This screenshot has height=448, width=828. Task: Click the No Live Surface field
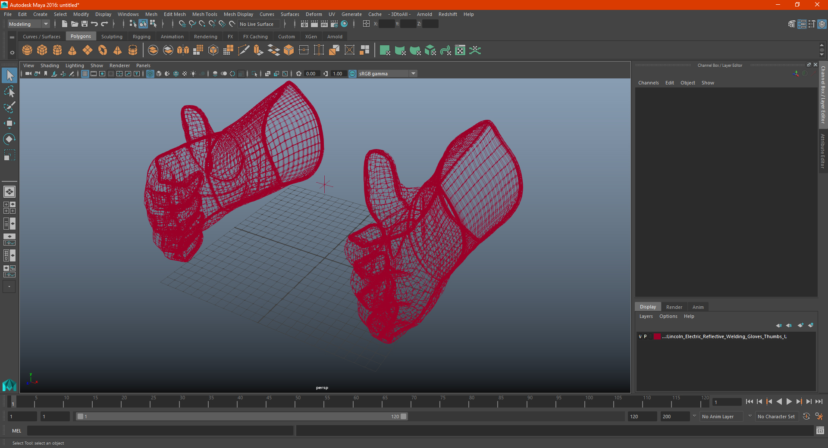pyautogui.click(x=258, y=24)
